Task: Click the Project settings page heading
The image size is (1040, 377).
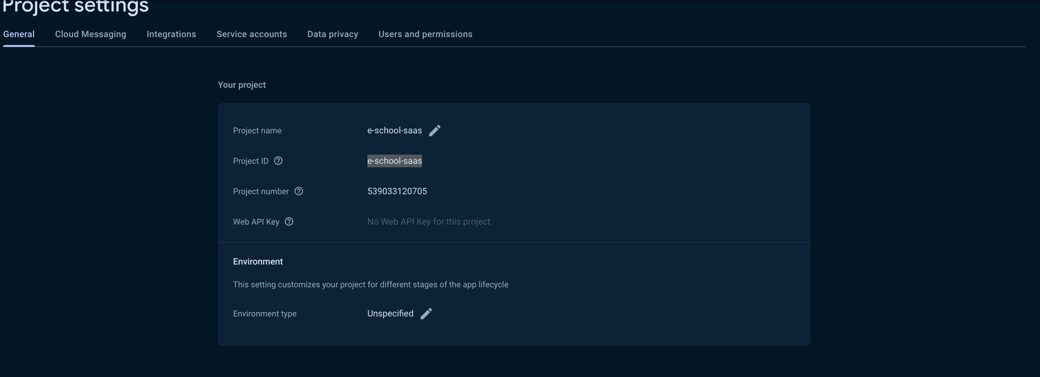Action: pyautogui.click(x=75, y=7)
